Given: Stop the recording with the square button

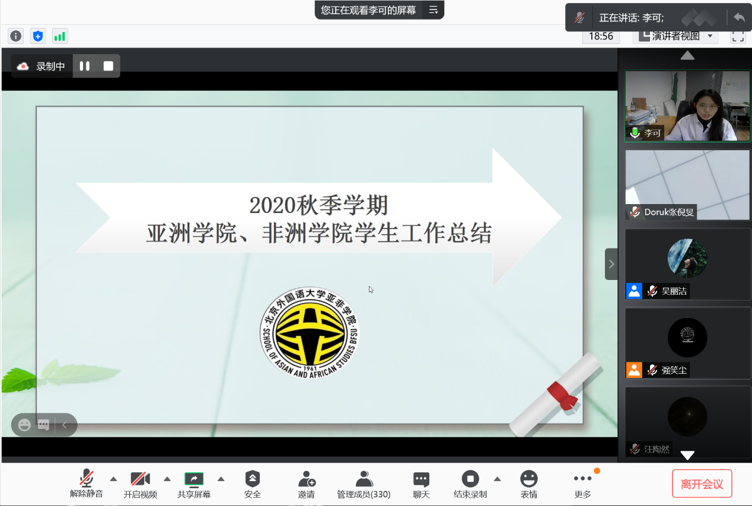Looking at the screenshot, I should (109, 66).
